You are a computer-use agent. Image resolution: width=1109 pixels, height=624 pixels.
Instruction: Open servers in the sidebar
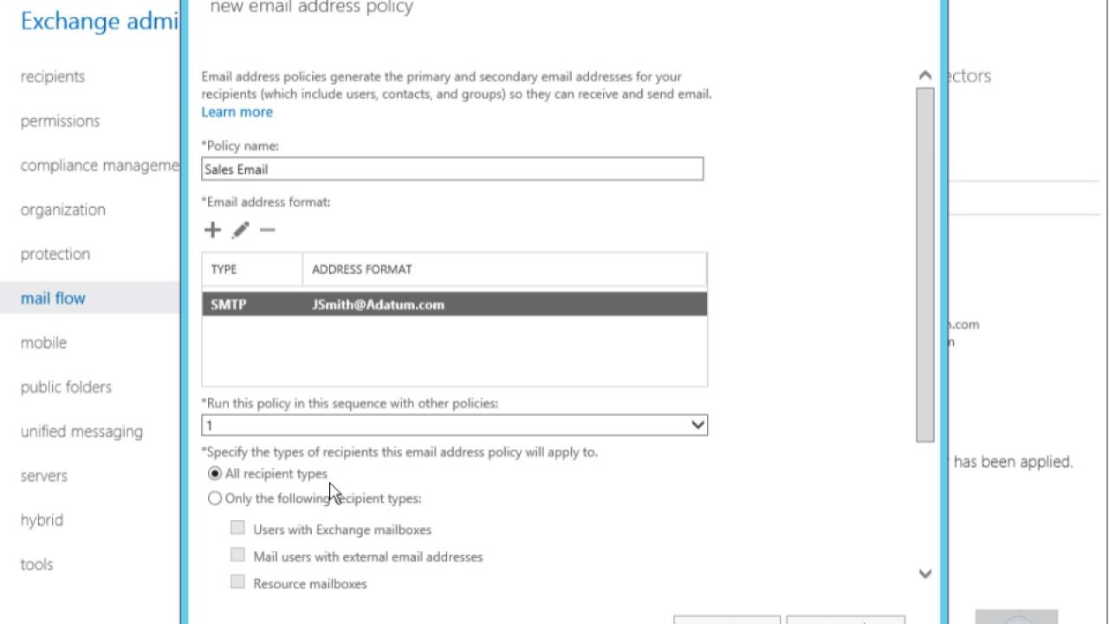43,476
